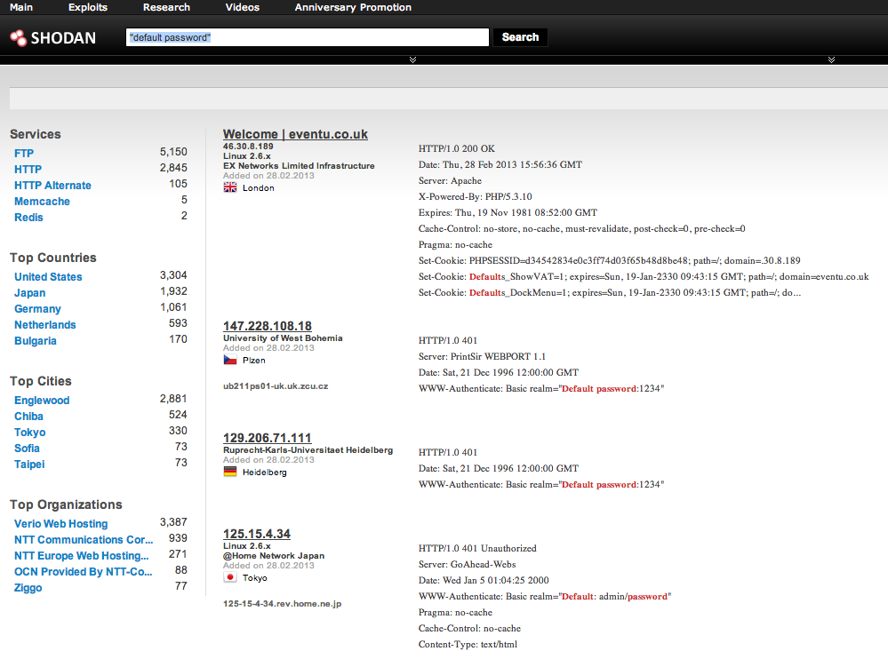Filter by Tokyo city in sidebar

[x=30, y=433]
